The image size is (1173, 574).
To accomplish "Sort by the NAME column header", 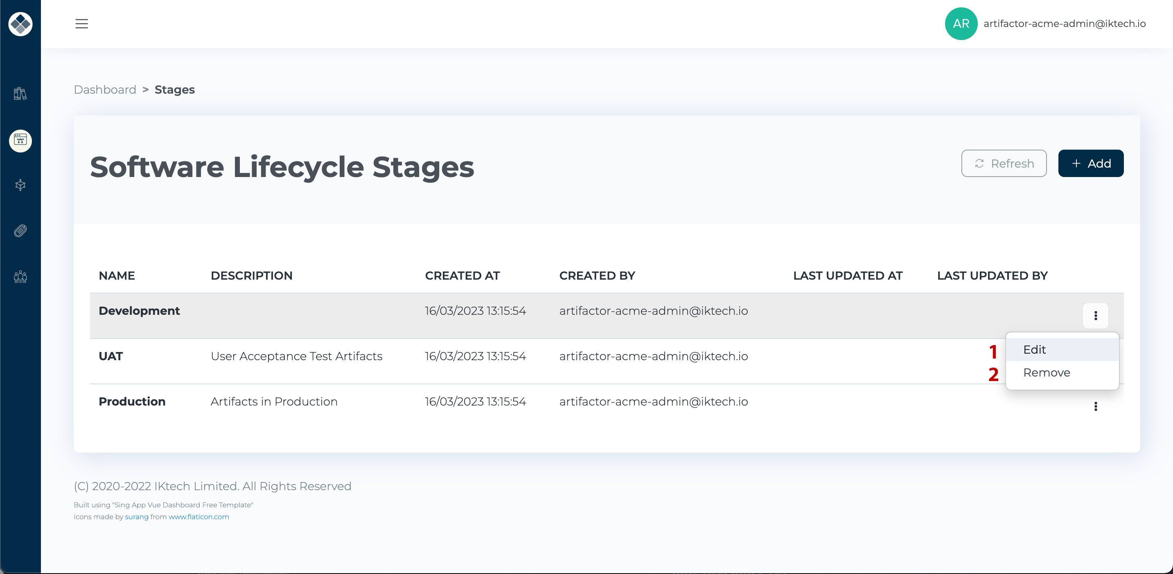I will (117, 276).
